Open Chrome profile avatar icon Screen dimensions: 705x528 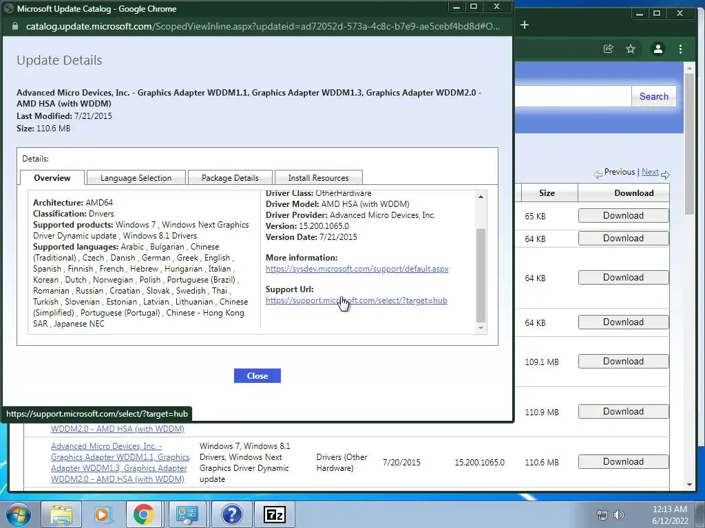point(657,49)
